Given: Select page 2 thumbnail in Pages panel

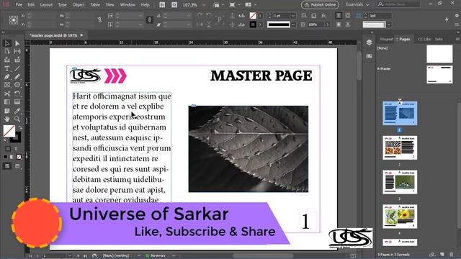Looking at the screenshot, I should [x=400, y=147].
